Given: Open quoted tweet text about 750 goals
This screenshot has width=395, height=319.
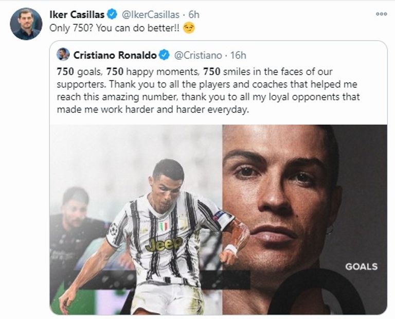Looking at the screenshot, I should click(206, 91).
